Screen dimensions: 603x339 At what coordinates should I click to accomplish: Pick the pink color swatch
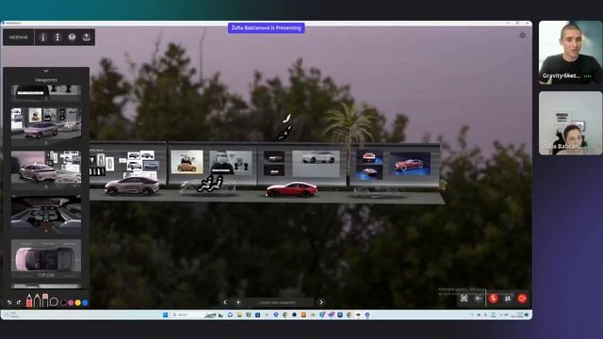(x=71, y=303)
